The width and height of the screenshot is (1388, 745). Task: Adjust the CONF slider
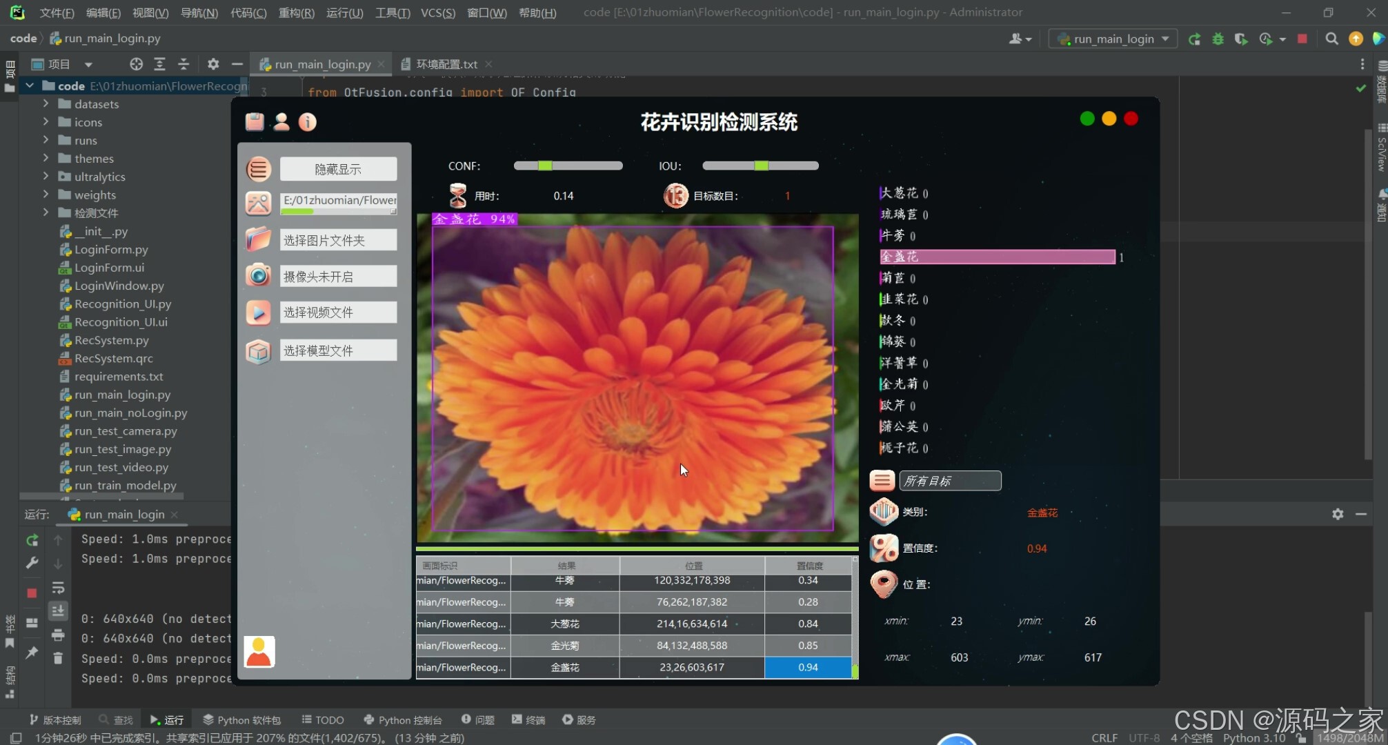[545, 166]
